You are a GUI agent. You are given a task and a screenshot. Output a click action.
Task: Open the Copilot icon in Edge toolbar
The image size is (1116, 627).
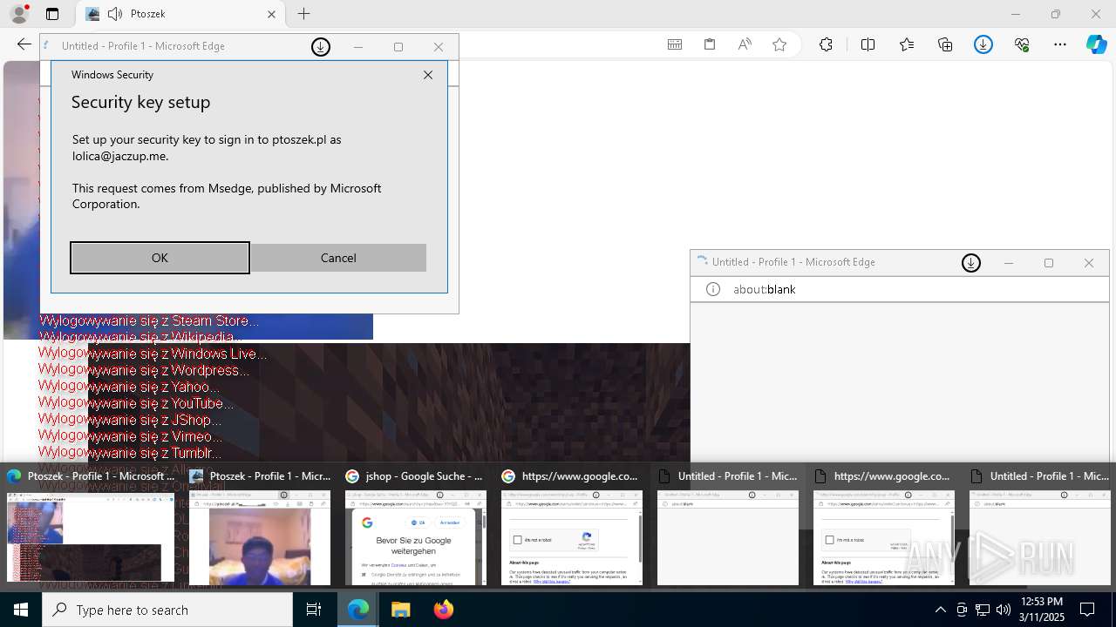(x=1096, y=44)
